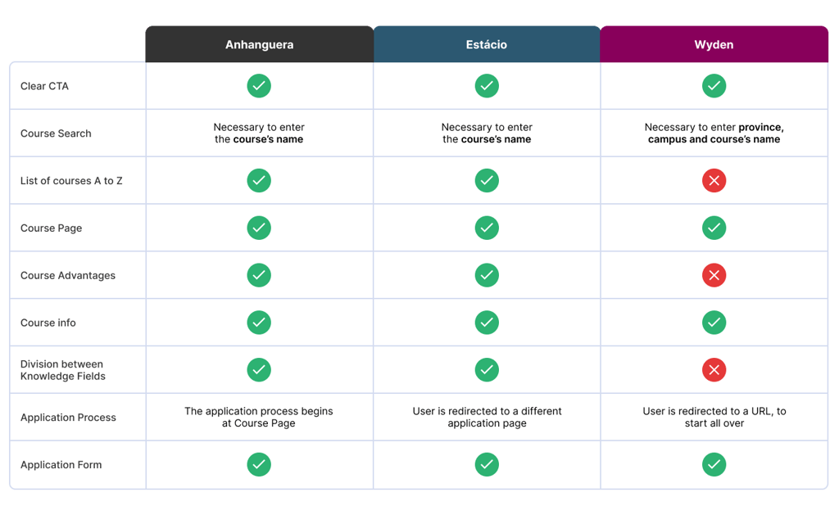Image resolution: width=839 pixels, height=515 pixels.
Task: Select the Estácio column header
Action: 487,44
